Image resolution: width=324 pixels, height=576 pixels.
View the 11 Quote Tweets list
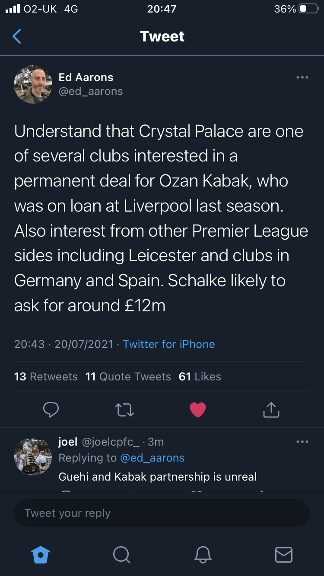click(128, 377)
